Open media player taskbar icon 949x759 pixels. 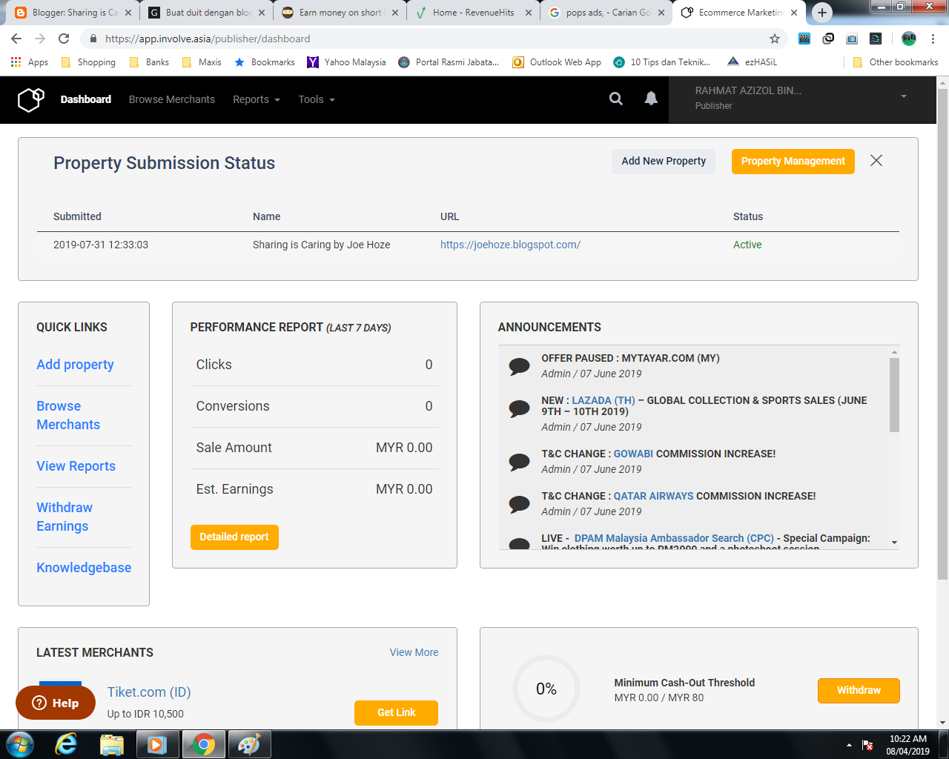point(156,744)
